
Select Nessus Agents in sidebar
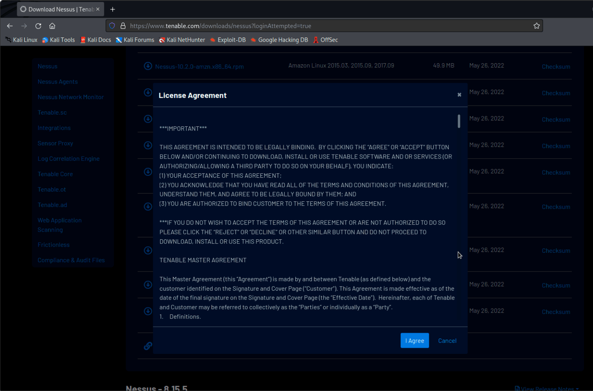[57, 82]
